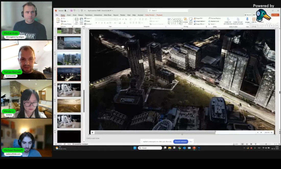Click the Record button near Share
The width and height of the screenshot is (281, 169).
248,15
